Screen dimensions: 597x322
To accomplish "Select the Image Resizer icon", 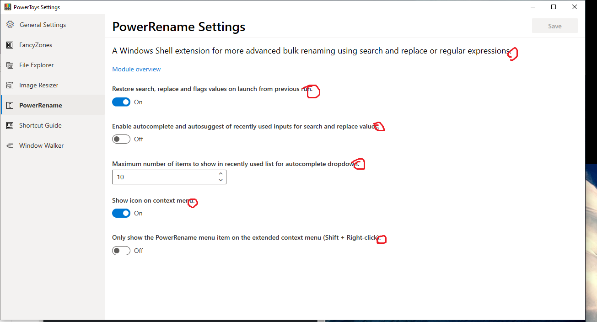I will (x=10, y=85).
